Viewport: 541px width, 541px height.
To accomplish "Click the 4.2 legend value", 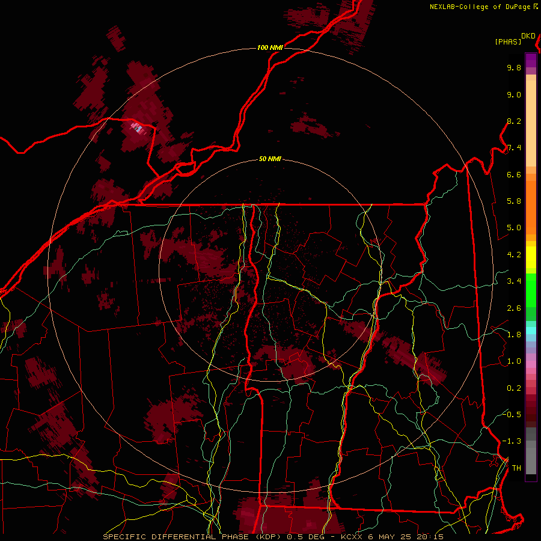I will click(514, 255).
